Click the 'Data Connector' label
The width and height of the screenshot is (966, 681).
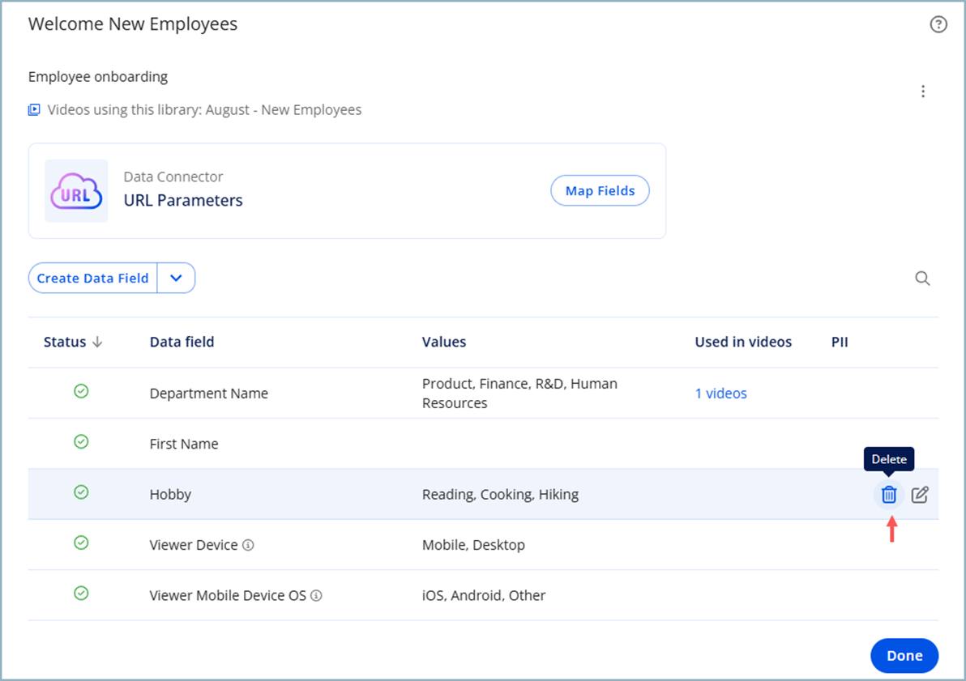(x=173, y=177)
